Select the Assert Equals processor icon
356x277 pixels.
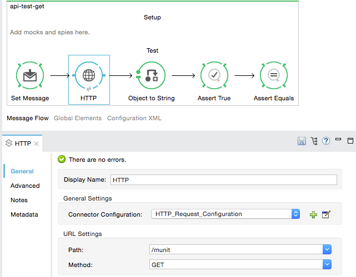point(274,75)
